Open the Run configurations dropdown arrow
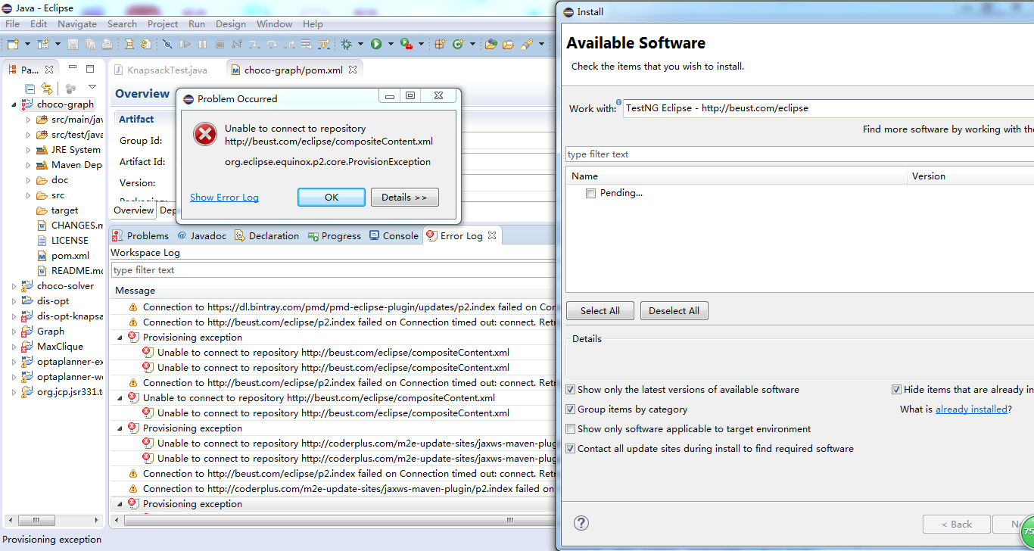The height and width of the screenshot is (551, 1034). 391,44
